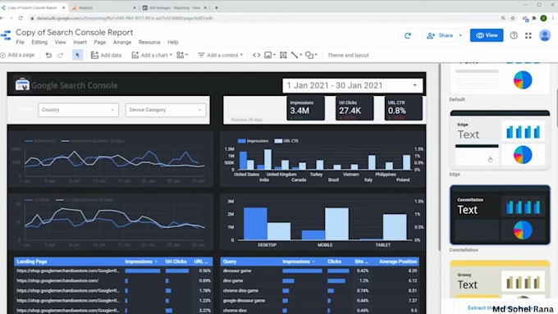Expand the image insert dropdown arrow
Image resolution: width=558 pixels, height=314 pixels.
(274, 55)
